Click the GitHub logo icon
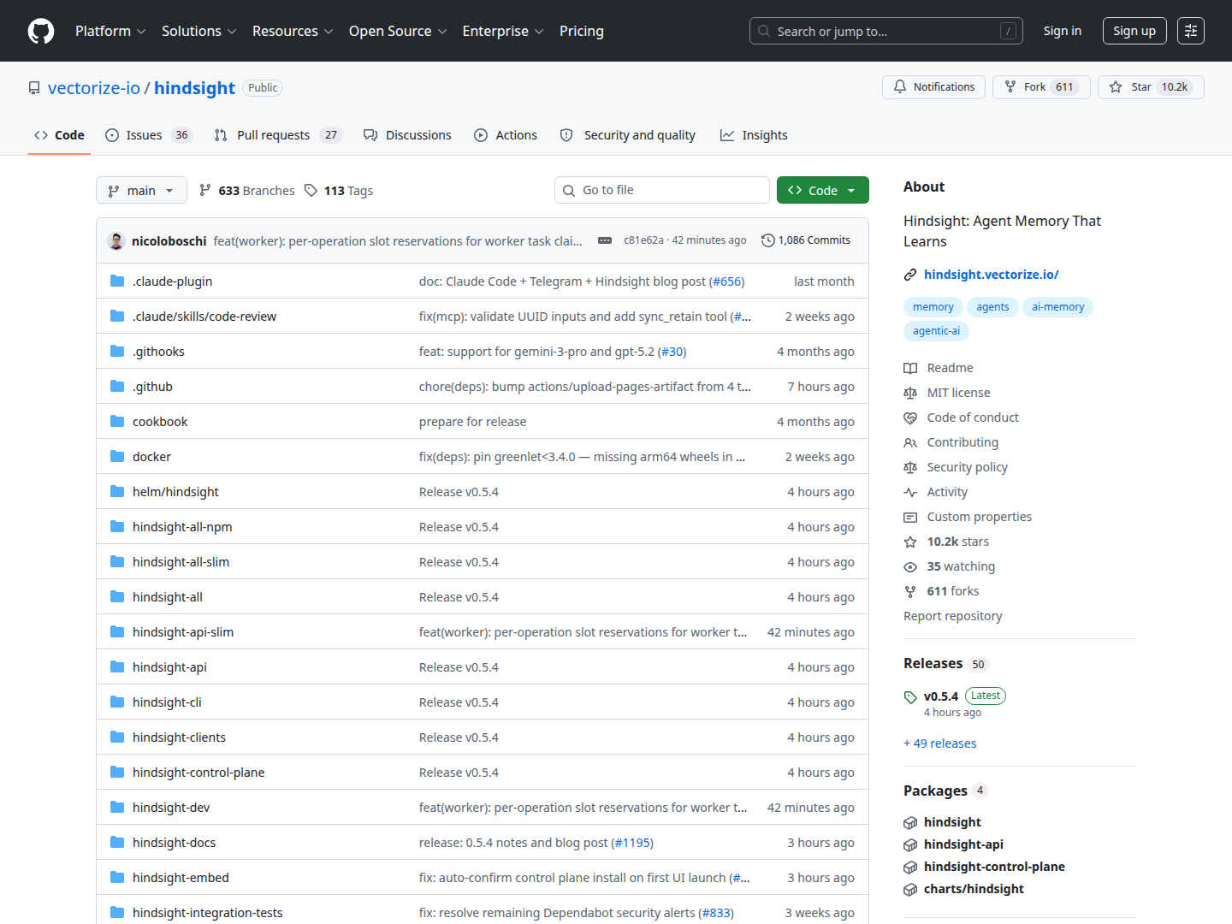Viewport: 1232px width, 924px height. coord(41,31)
